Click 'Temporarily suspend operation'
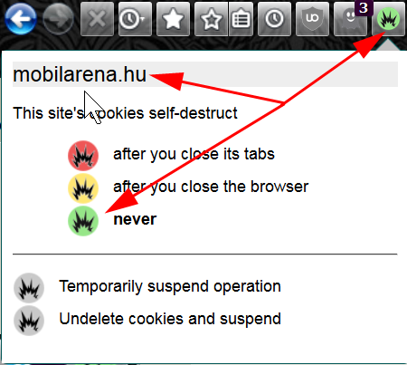 click(170, 286)
